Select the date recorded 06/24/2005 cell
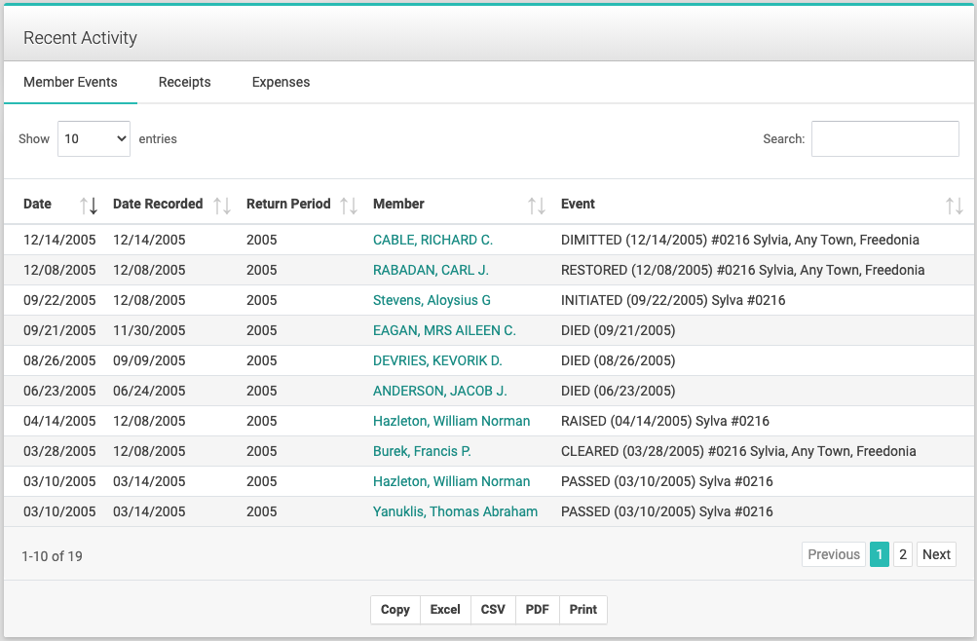The image size is (977, 641). click(x=149, y=392)
